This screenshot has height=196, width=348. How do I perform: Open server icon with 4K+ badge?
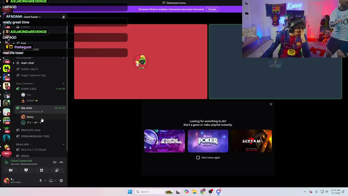7,130
